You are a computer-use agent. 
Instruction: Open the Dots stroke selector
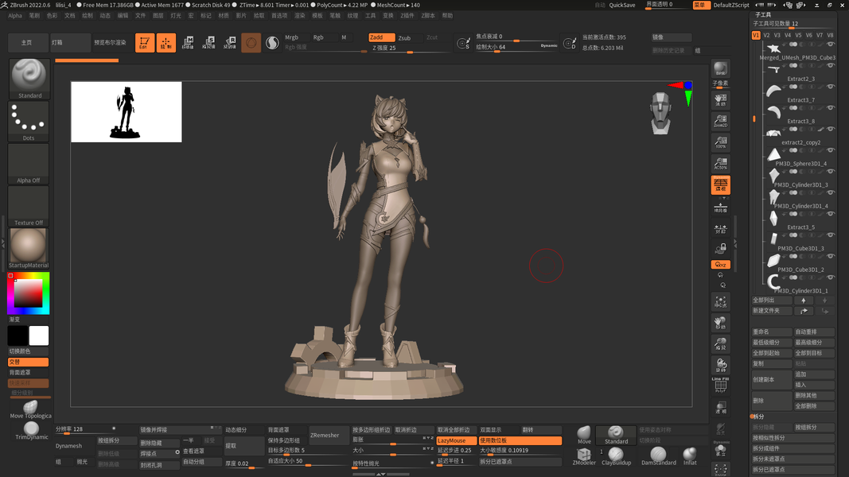[x=29, y=121]
